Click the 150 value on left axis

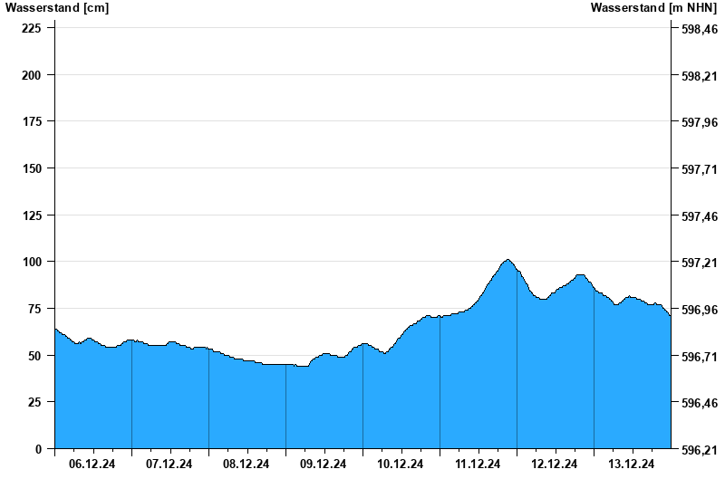click(x=32, y=168)
